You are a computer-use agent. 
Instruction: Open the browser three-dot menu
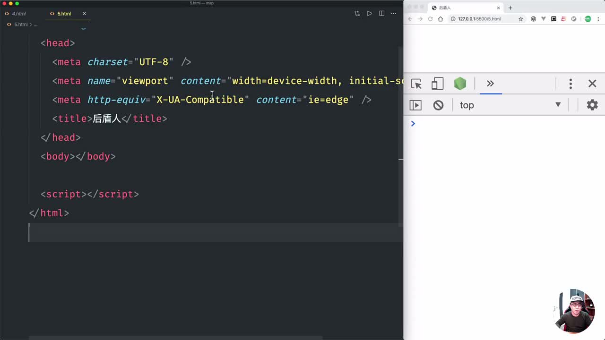pyautogui.click(x=598, y=19)
